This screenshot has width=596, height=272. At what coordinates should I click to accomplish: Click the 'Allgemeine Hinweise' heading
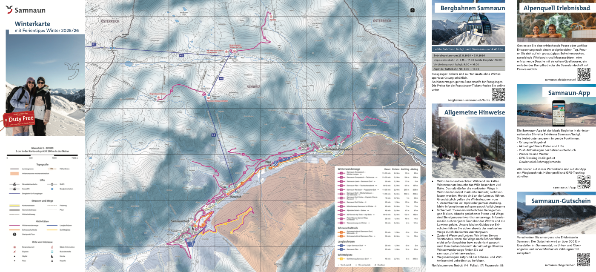(x=475, y=112)
